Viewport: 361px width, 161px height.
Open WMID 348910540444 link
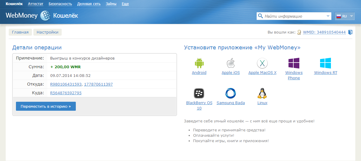pyautogui.click(x=324, y=32)
